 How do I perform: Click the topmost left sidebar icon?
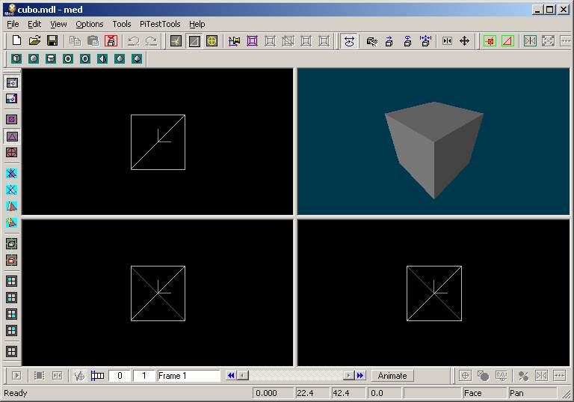tap(12, 82)
